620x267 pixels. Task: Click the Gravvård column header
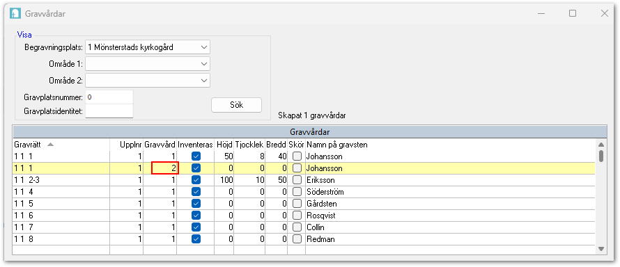coord(160,145)
